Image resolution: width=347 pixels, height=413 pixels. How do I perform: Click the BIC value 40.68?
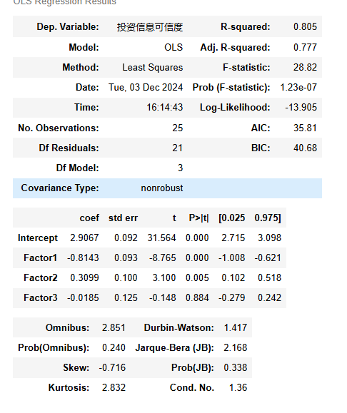click(305, 148)
